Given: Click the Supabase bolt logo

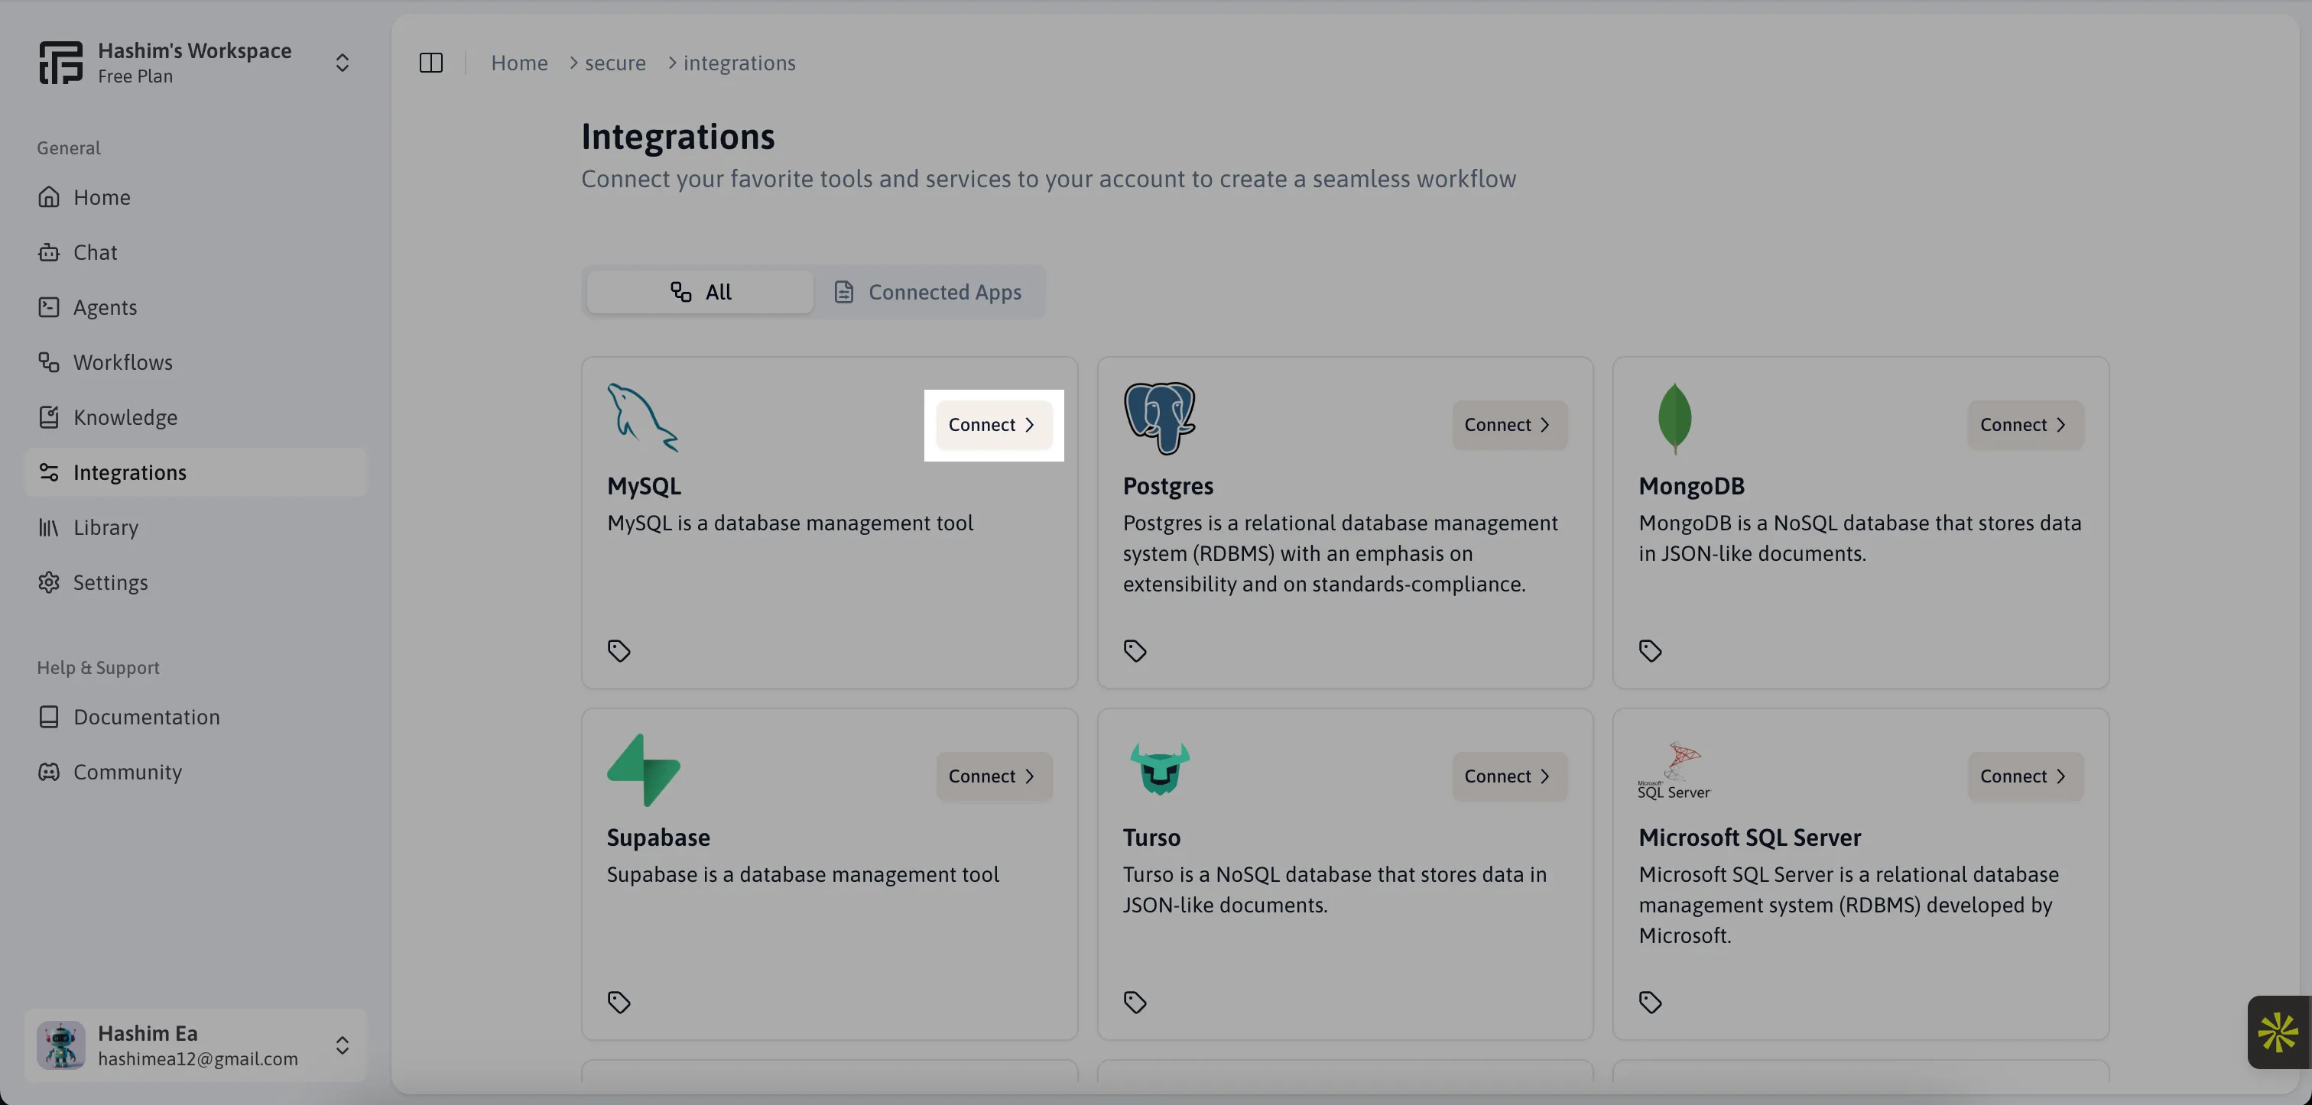Looking at the screenshot, I should [x=644, y=770].
